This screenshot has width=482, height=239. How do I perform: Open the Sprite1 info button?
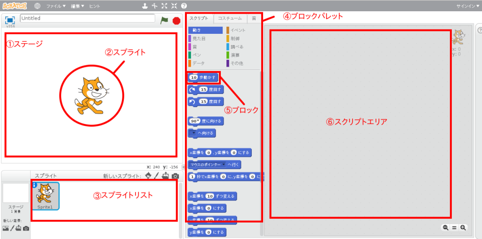tap(34, 185)
